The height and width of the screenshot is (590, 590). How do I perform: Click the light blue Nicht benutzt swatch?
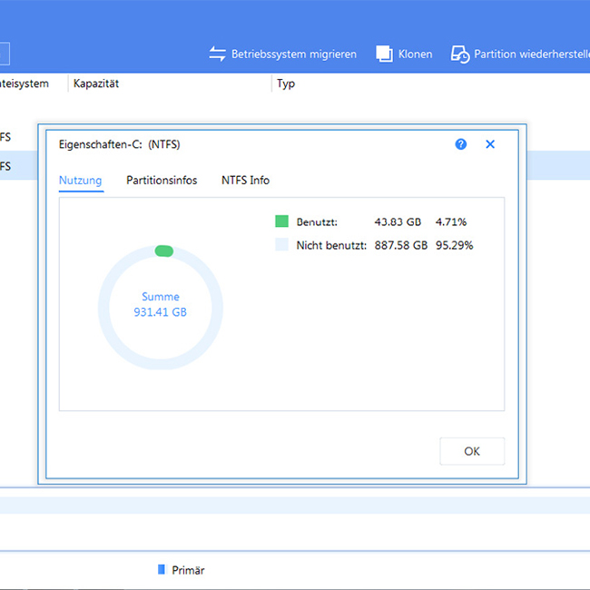click(x=281, y=245)
